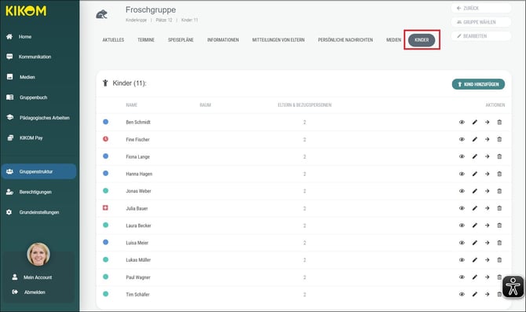Click Kind hinzufügen button
526x312 pixels.
coord(478,84)
